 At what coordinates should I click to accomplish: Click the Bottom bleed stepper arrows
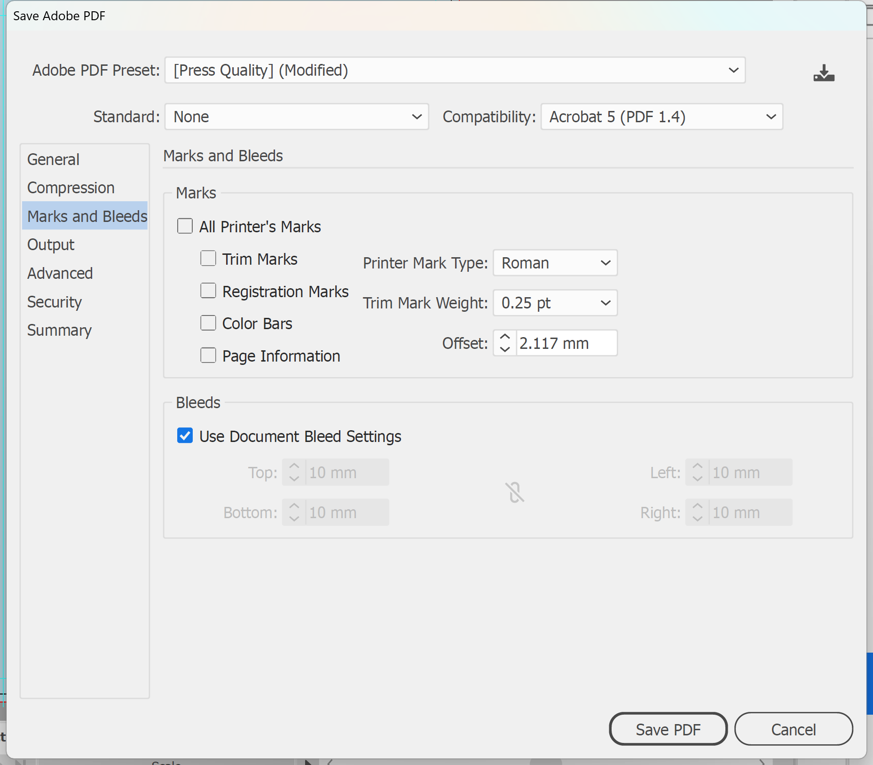[294, 512]
